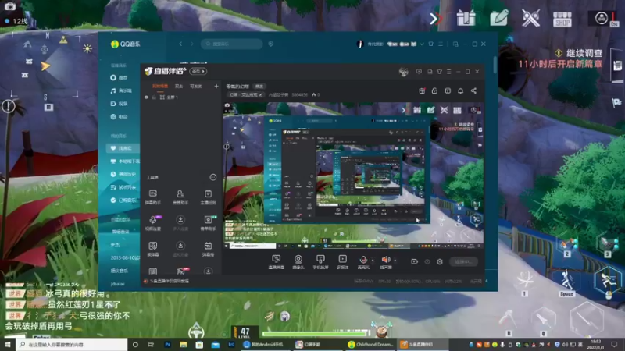
Task: Click the Live Companion user avatar
Action: [403, 72]
